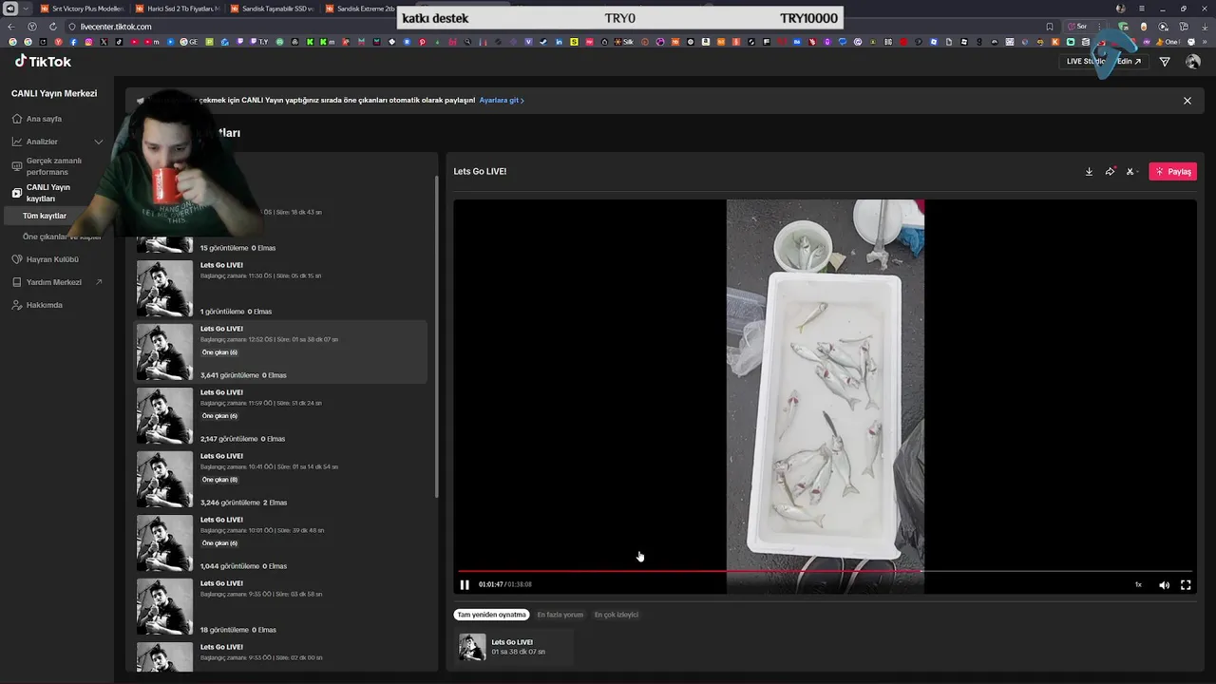
Task: Click the Yardım Merkezi icon
Action: [17, 282]
